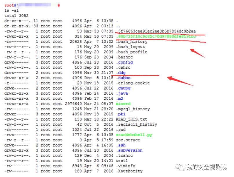Image resolution: width=234 pixels, height=177 pixels.
Task: Click the "Mar 30 21:07" timestamp of .ddg
Action: point(99,73)
